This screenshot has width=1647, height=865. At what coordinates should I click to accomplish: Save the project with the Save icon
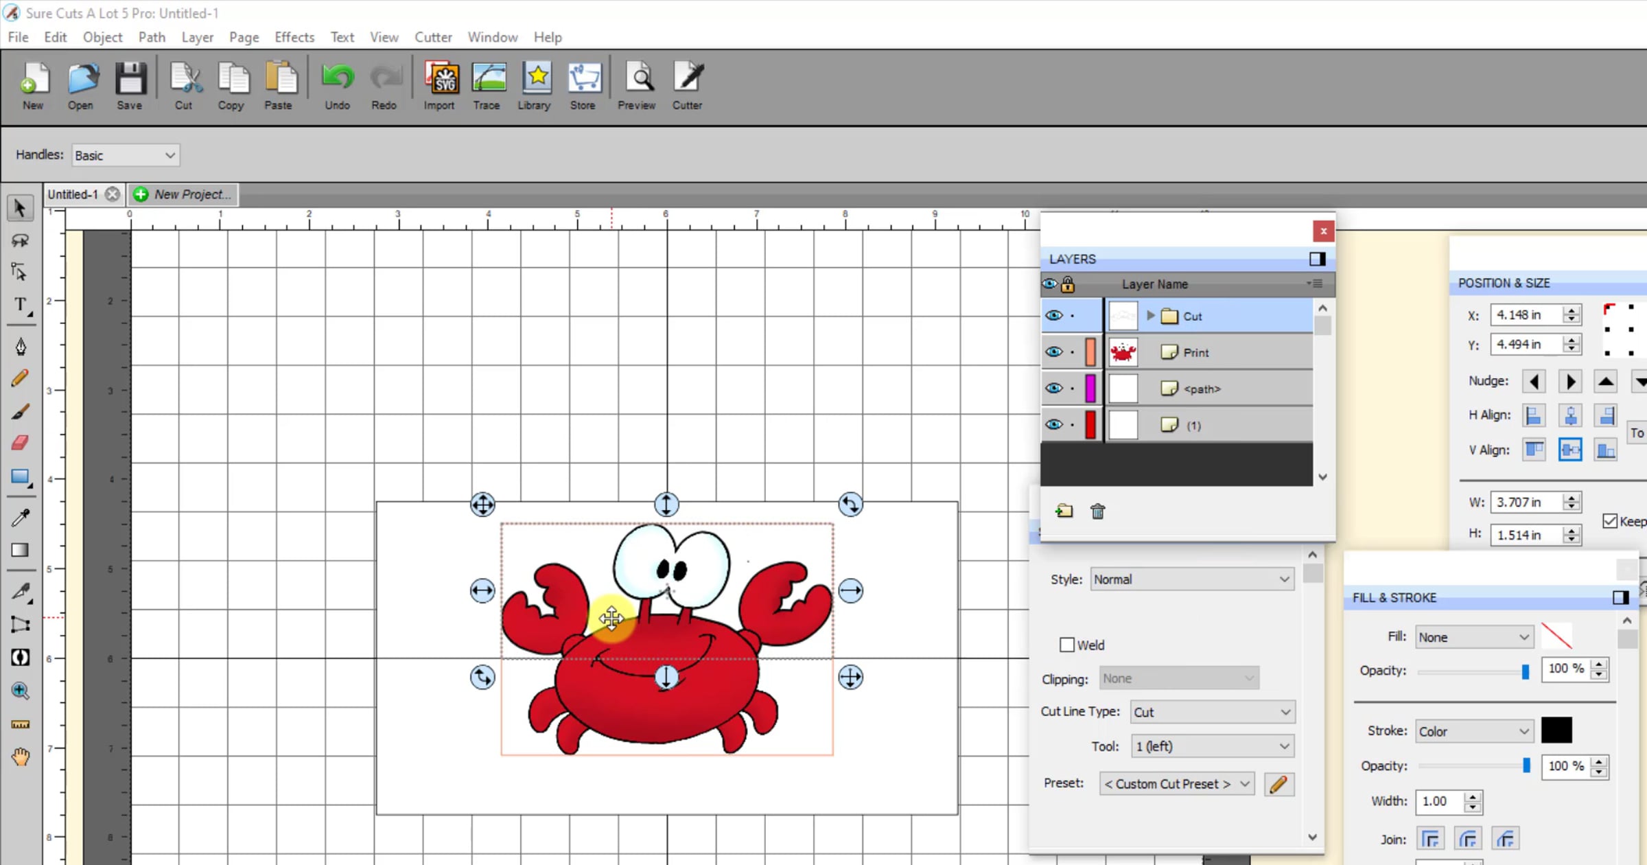pyautogui.click(x=129, y=86)
